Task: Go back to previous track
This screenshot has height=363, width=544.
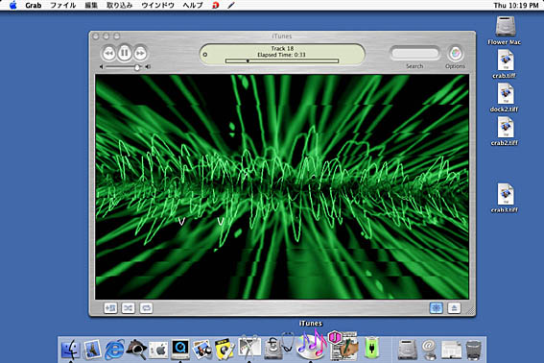Action: click(108, 53)
